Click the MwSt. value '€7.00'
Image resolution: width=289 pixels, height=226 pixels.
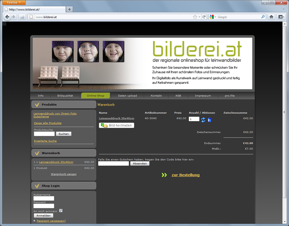249,149
